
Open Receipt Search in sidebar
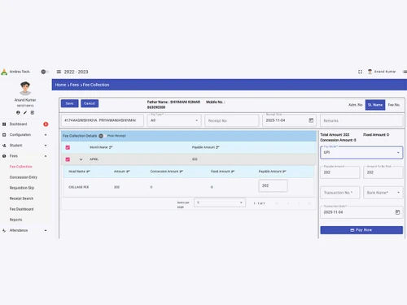click(x=21, y=198)
